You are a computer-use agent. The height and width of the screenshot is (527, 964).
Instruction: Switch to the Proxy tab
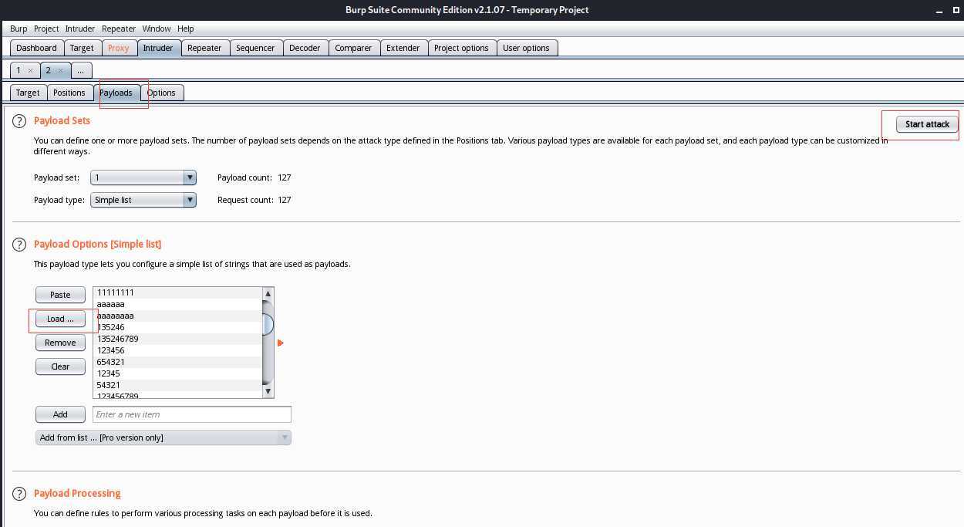(119, 48)
